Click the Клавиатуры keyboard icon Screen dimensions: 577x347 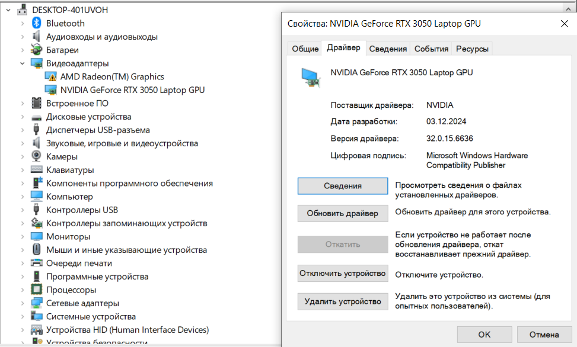[37, 170]
